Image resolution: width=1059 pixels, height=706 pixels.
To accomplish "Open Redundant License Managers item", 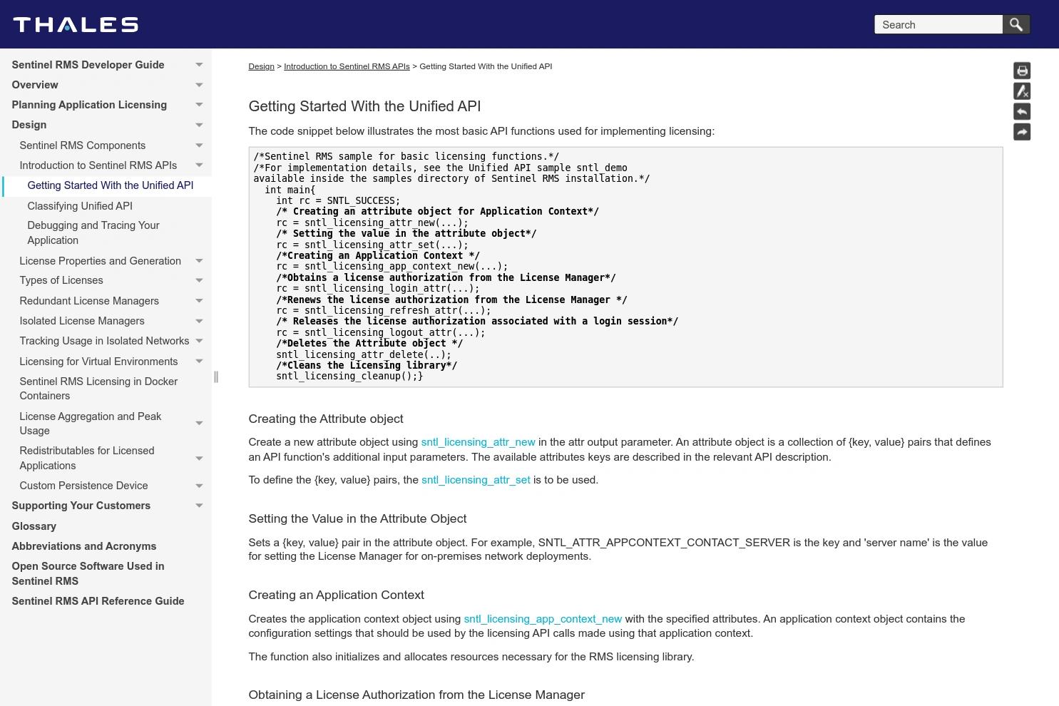I will coord(89,301).
